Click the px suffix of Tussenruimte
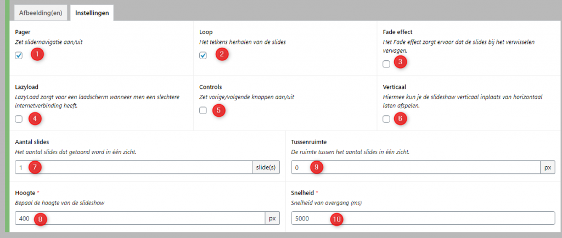 [x=548, y=167]
